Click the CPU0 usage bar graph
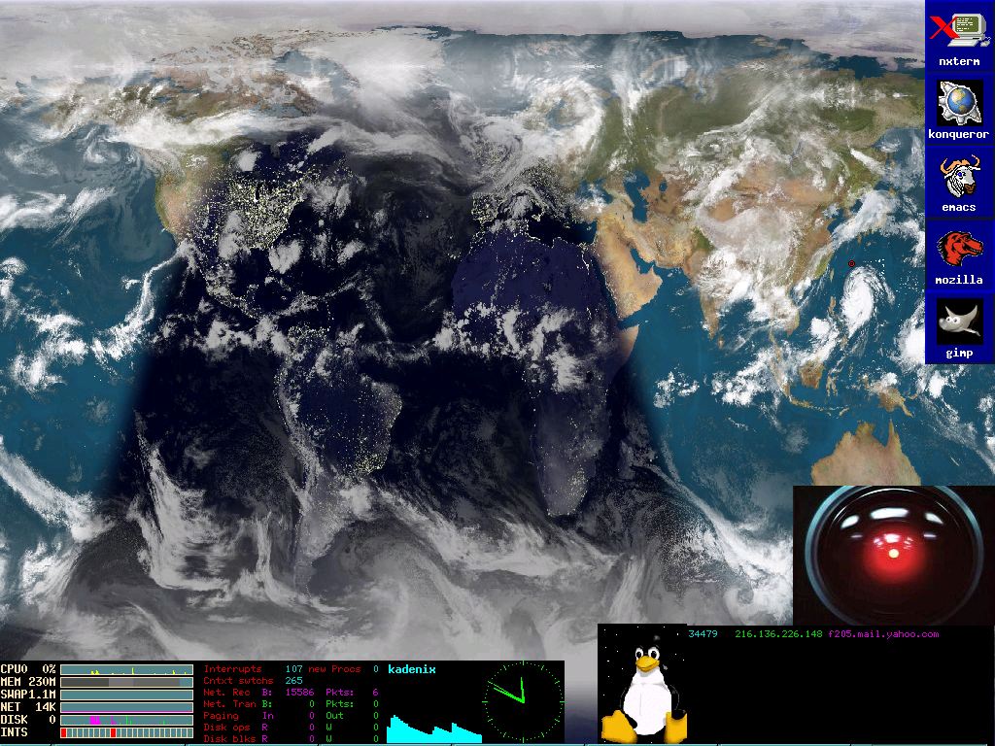 click(x=126, y=670)
